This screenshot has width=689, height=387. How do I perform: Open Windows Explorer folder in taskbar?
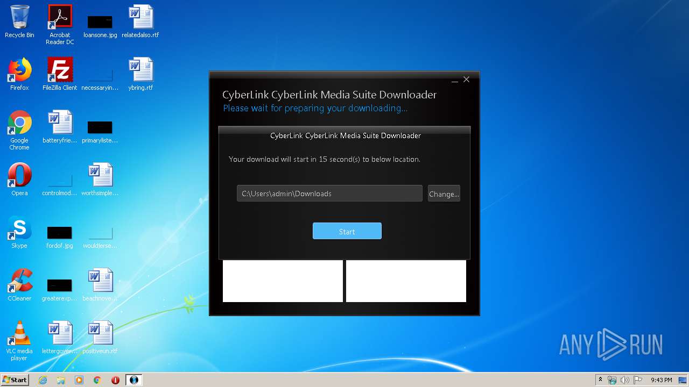point(61,380)
